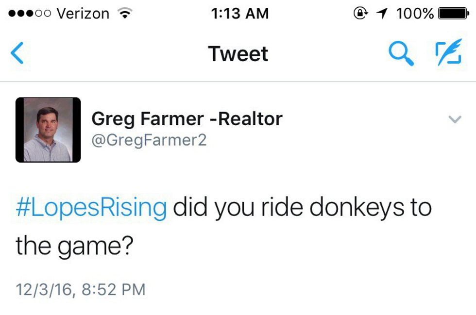Tap the 100% battery percentage text
This screenshot has height=315, width=476.
pos(415,14)
